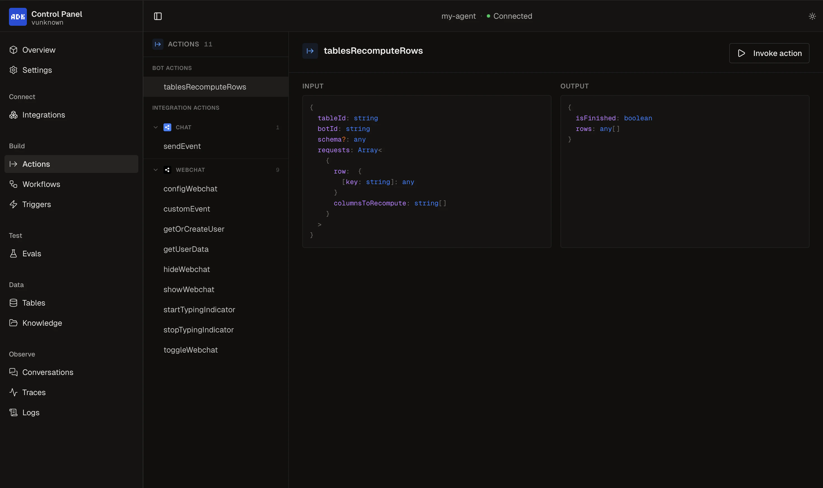Select the sendEvent action
Viewport: 823px width, 488px height.
(x=182, y=146)
